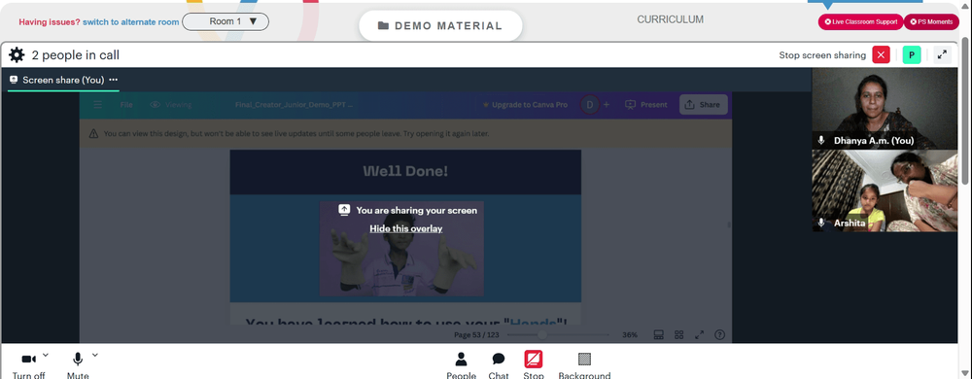
Task: Open call settings gear icon
Action: (17, 55)
